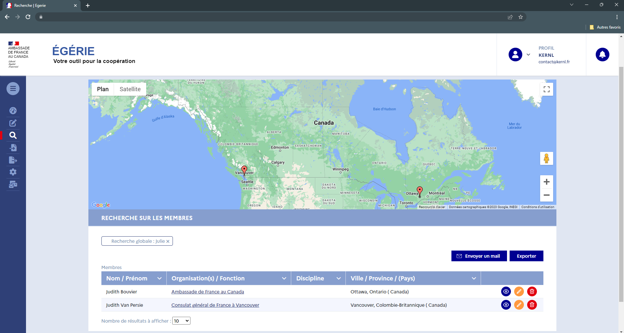Click contact@kernl.fr profile email
The width and height of the screenshot is (624, 333).
tap(554, 62)
